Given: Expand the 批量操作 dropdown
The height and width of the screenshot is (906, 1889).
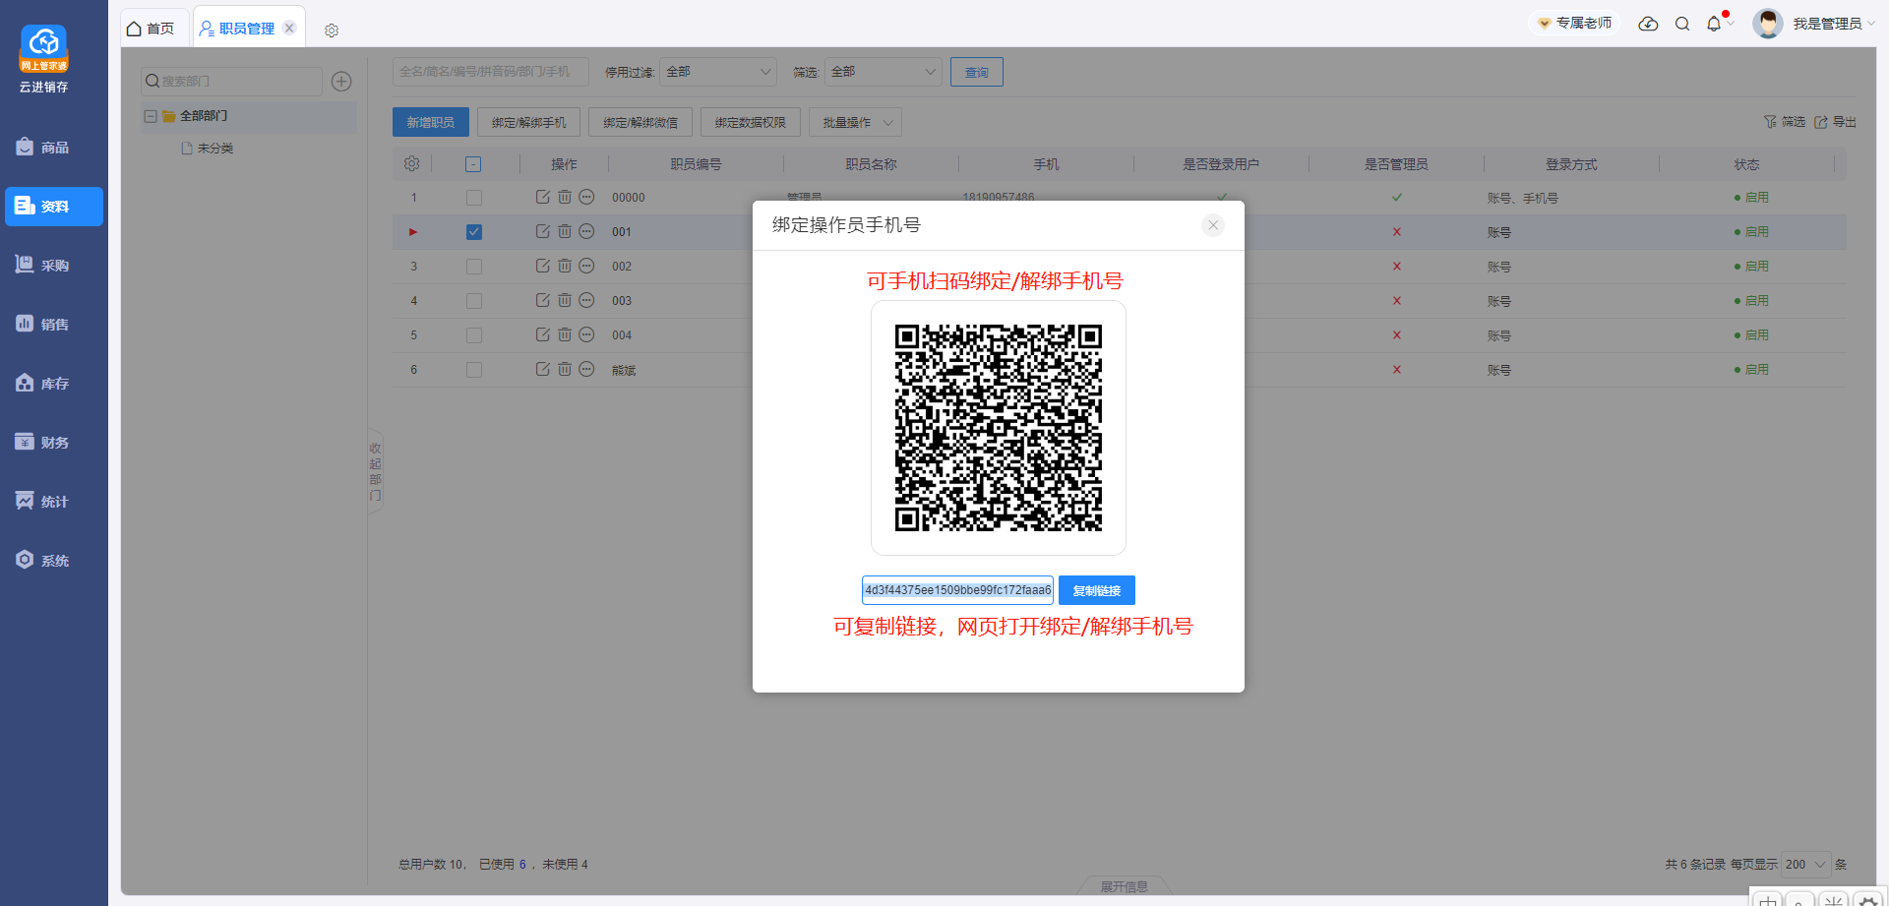Looking at the screenshot, I should point(856,122).
